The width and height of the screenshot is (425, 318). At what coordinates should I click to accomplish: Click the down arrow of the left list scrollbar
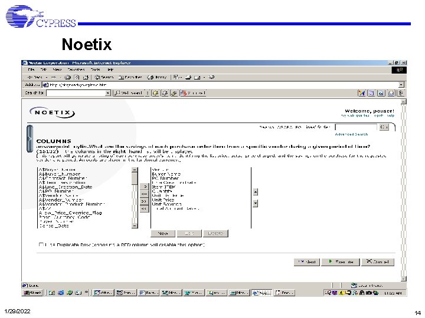[x=135, y=226]
